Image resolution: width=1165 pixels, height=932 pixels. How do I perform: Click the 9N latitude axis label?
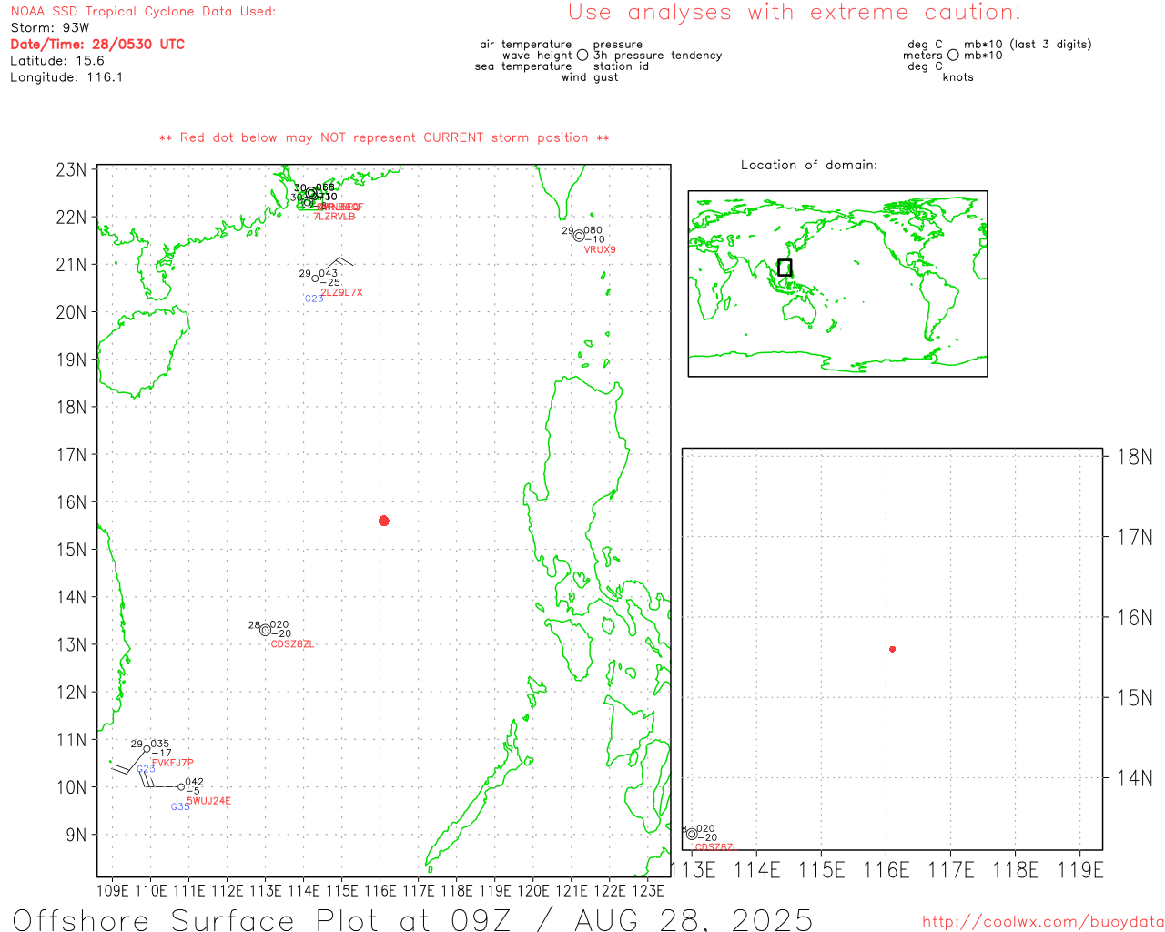click(x=76, y=835)
